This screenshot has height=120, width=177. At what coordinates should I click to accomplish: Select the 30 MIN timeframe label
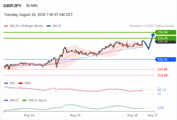[x=31, y=6]
